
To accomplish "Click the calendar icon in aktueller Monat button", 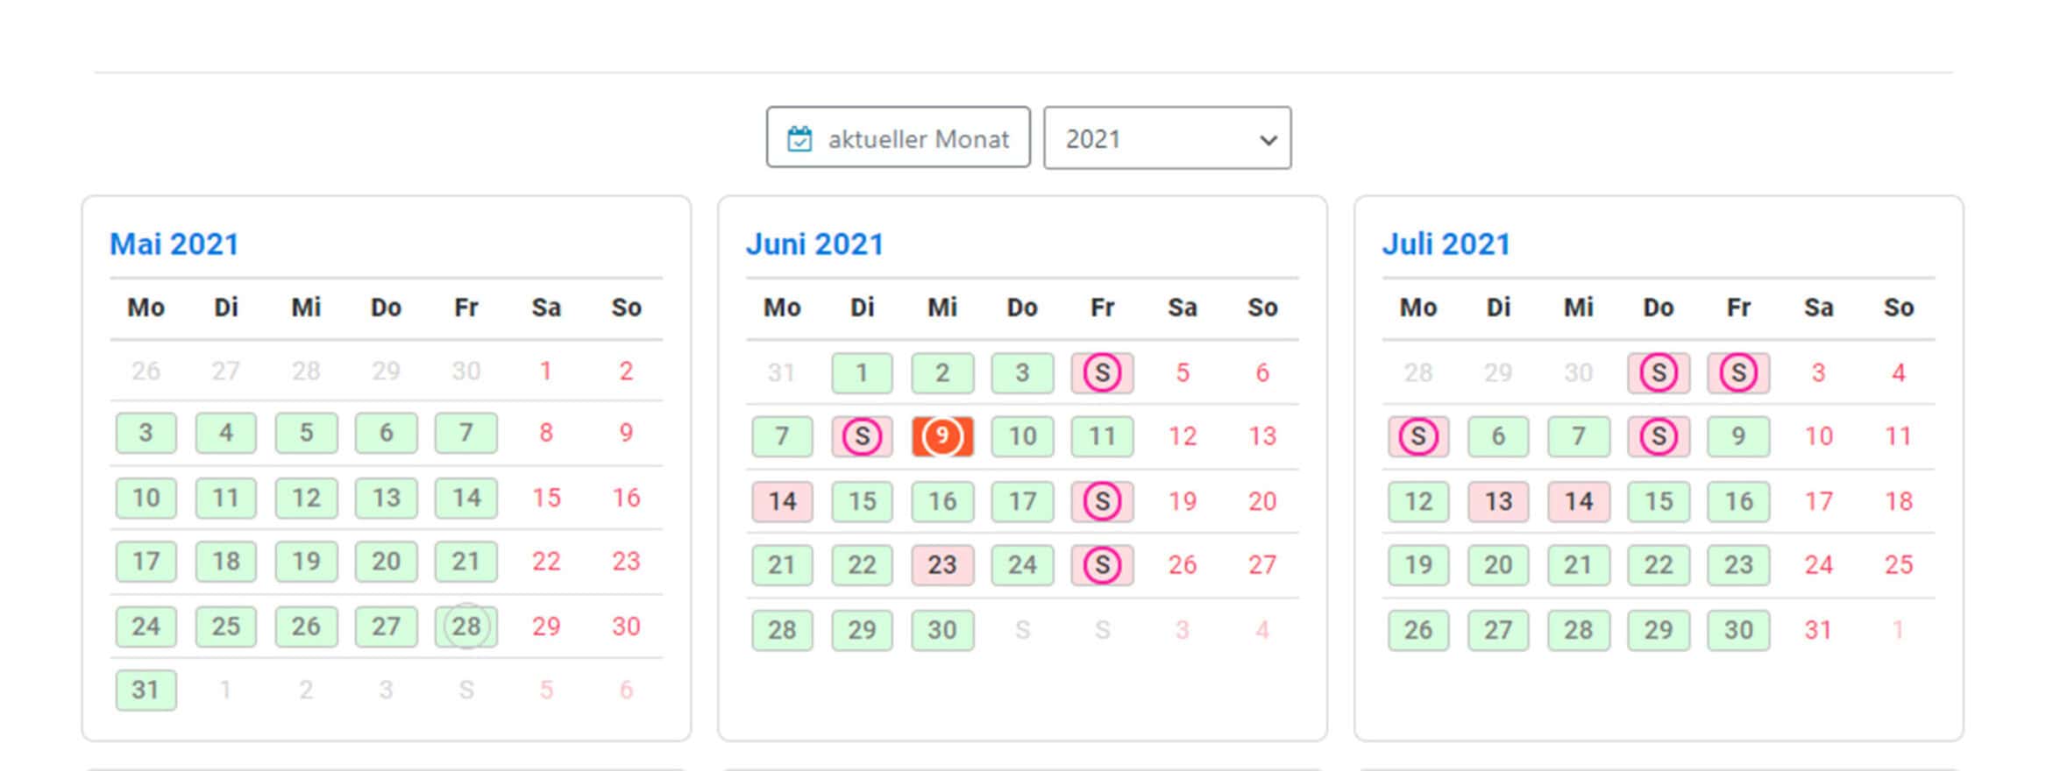I will [x=799, y=139].
